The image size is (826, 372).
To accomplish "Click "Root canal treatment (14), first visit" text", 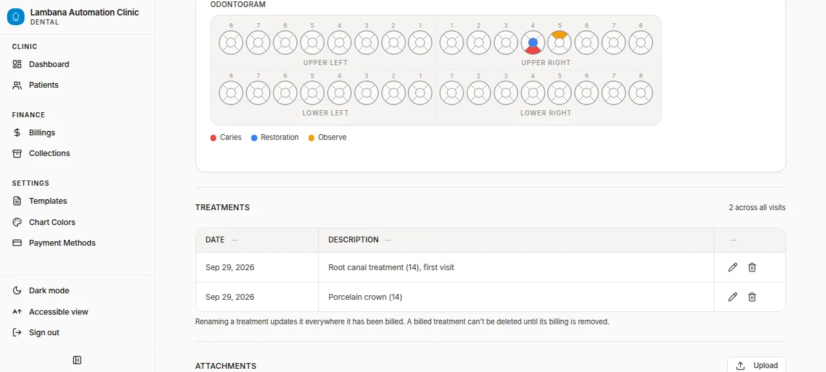I will pyautogui.click(x=391, y=268).
